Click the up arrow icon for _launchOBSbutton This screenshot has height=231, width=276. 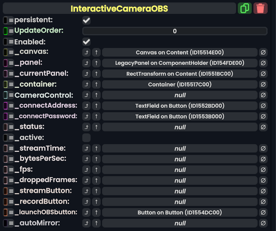coord(97,212)
